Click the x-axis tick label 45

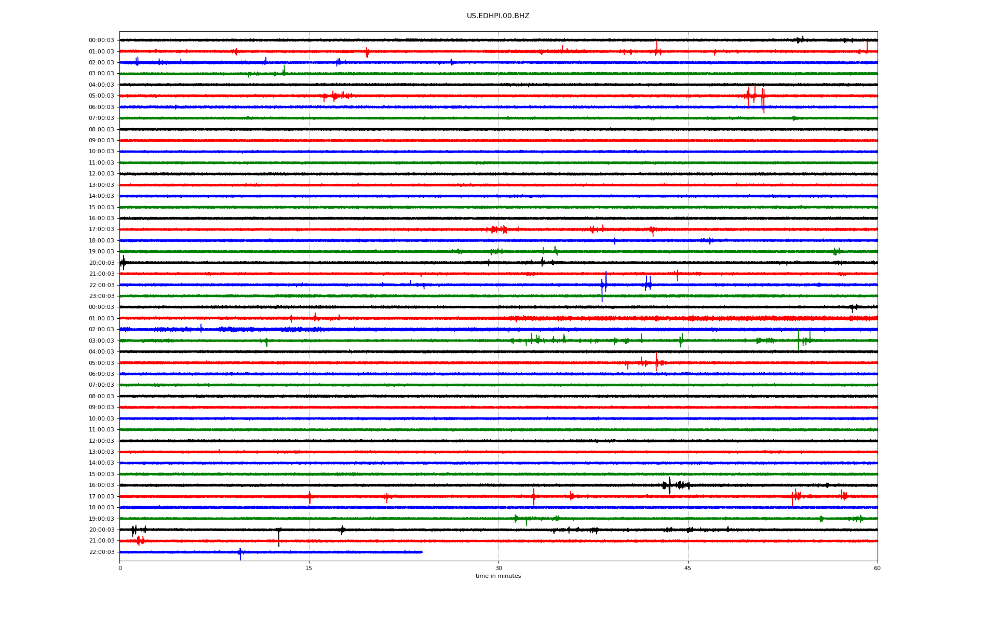(688, 568)
